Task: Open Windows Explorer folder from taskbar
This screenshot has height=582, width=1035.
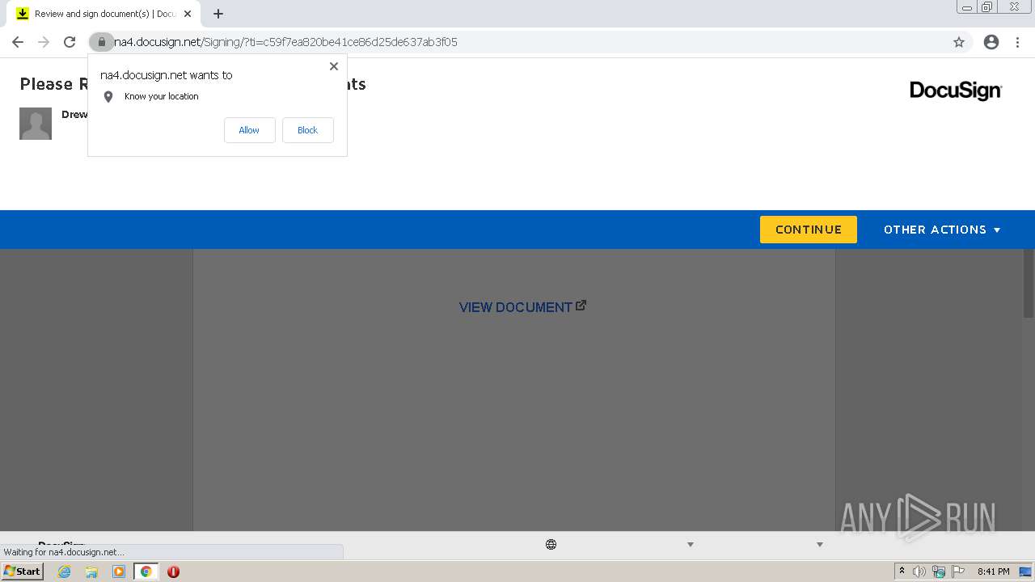Action: [x=91, y=571]
